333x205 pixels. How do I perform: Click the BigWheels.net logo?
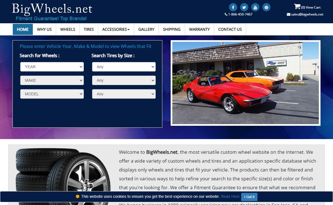[x=52, y=9]
